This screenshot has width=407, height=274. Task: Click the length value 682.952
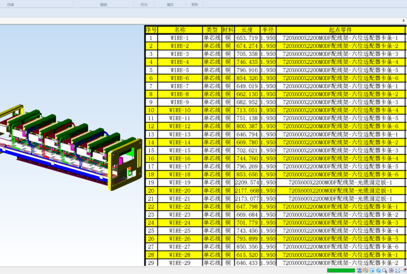pos(247,102)
